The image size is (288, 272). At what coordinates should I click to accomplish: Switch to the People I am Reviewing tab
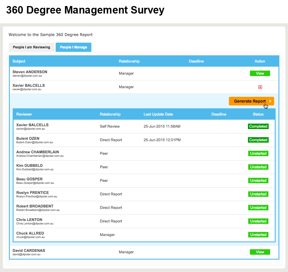(31, 47)
